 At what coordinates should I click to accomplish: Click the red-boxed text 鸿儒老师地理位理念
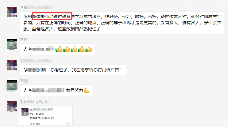click(52, 16)
